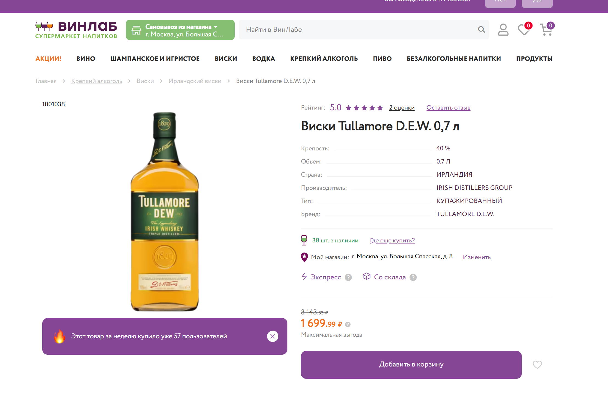The width and height of the screenshot is (608, 404).
Task: Click the question icon beside the price
Action: [348, 325]
